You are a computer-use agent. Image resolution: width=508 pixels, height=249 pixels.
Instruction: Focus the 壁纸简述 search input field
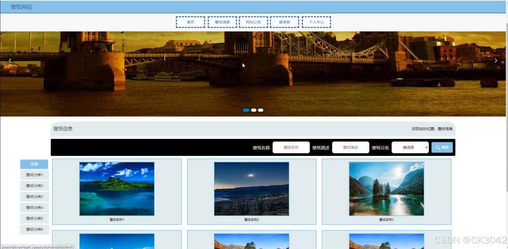tap(351, 147)
